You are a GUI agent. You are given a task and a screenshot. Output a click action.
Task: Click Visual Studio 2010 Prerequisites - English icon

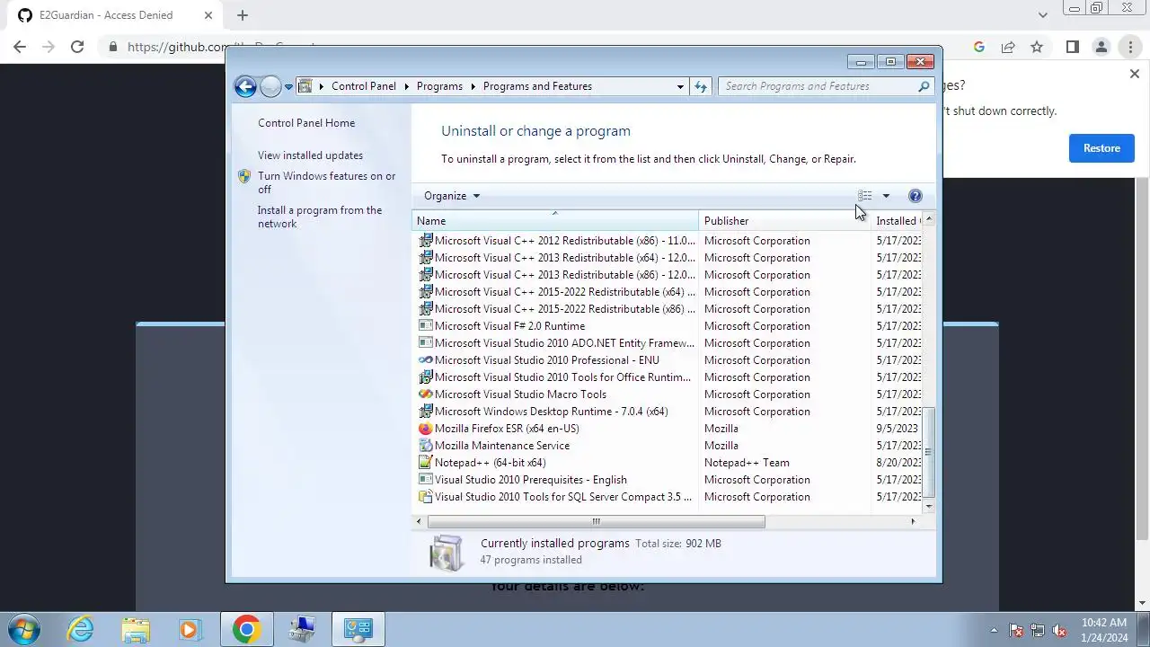pos(426,480)
